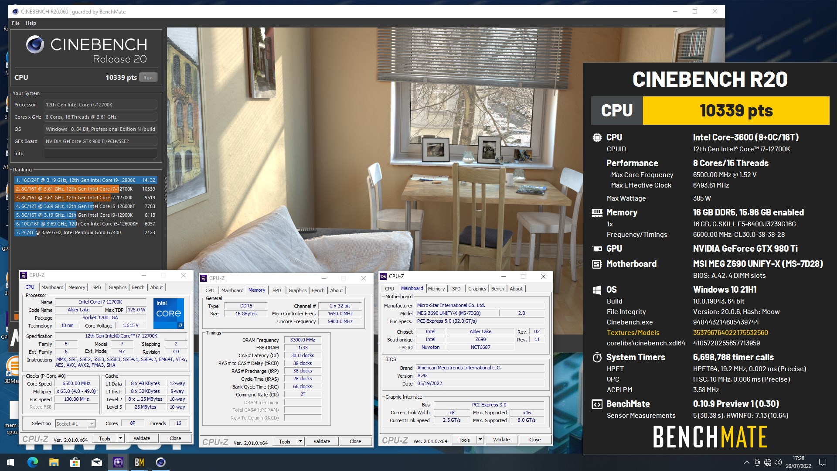Open the notification center icon

(823, 462)
